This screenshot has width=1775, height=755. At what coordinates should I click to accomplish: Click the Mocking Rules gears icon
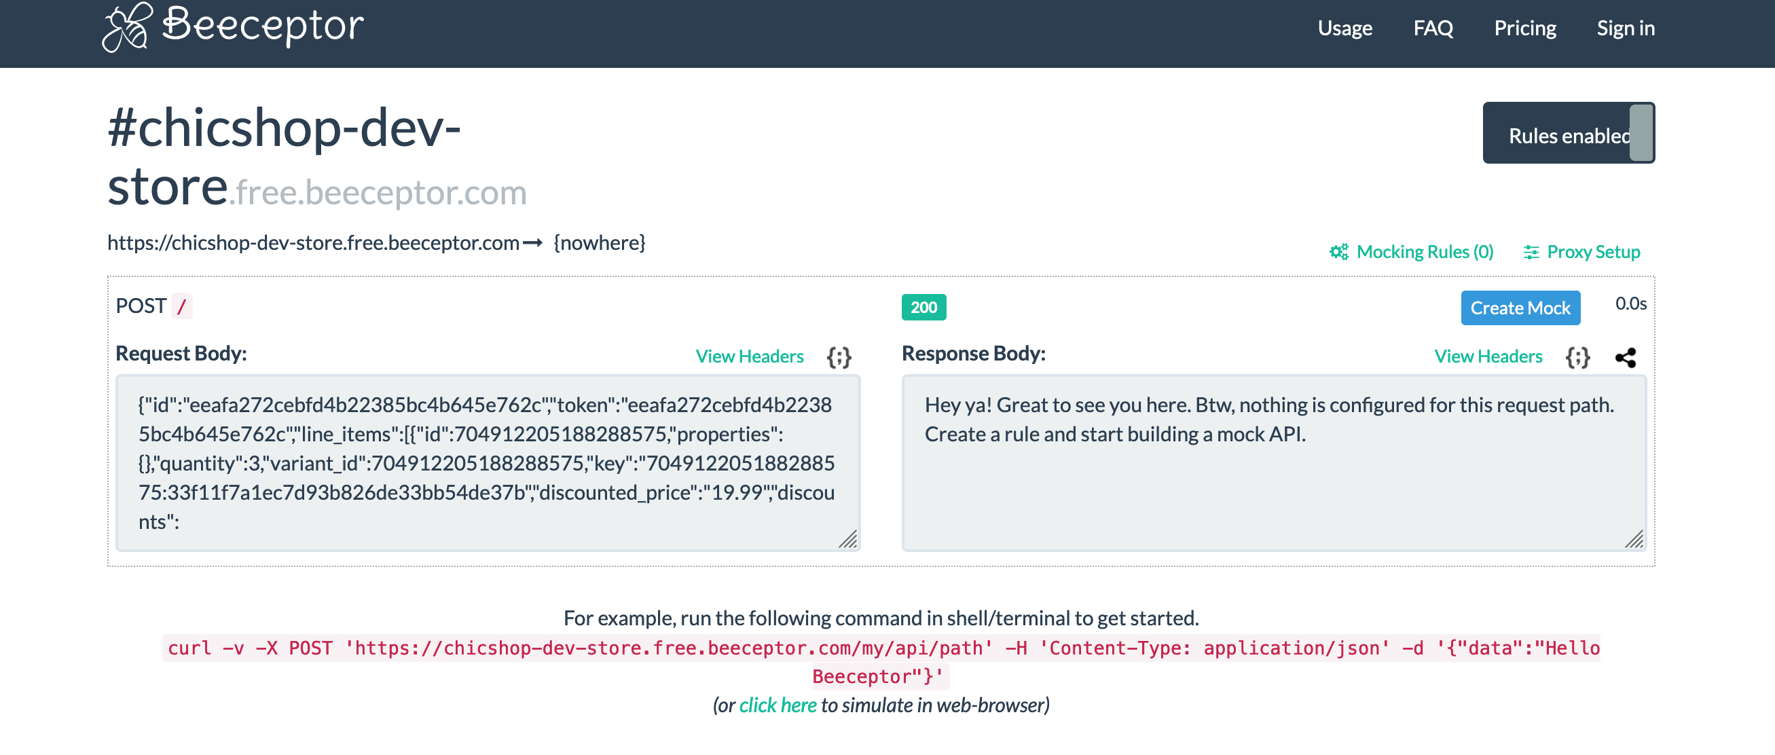[1338, 252]
